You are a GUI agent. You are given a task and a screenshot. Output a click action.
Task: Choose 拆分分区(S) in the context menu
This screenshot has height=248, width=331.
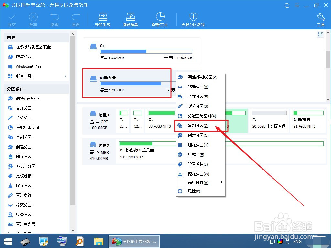(200, 106)
